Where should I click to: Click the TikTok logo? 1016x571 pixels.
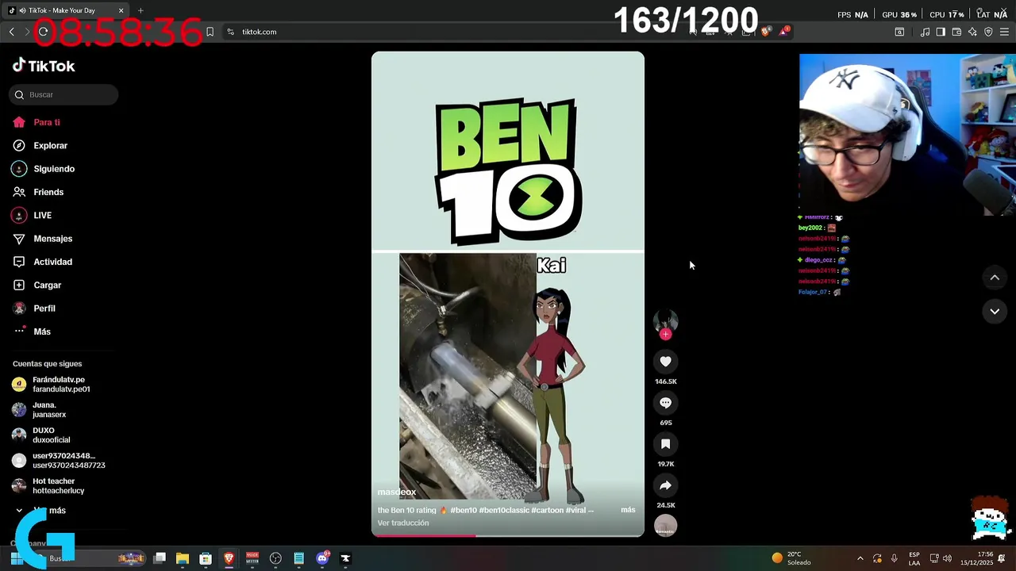tap(44, 66)
